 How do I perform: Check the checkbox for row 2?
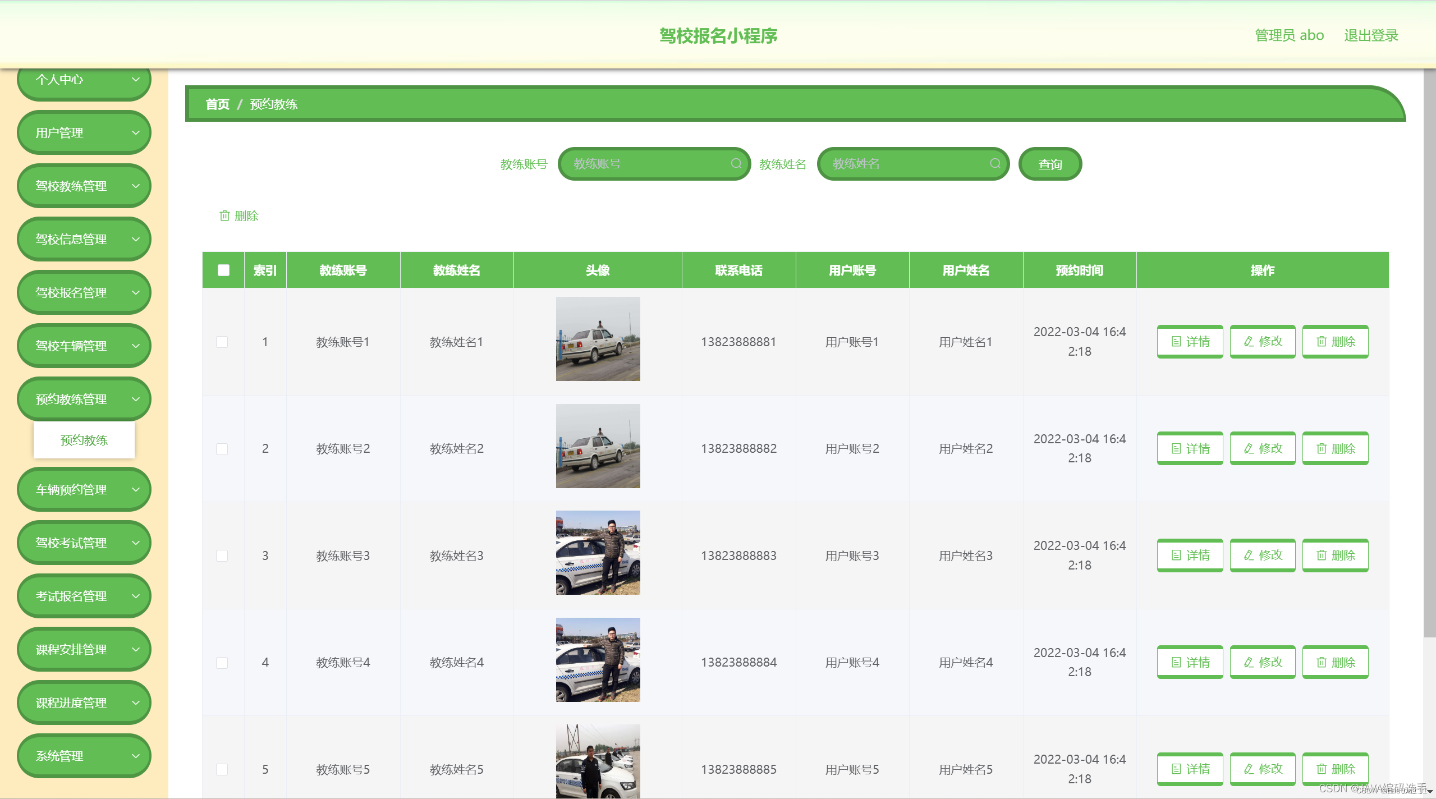(x=222, y=449)
